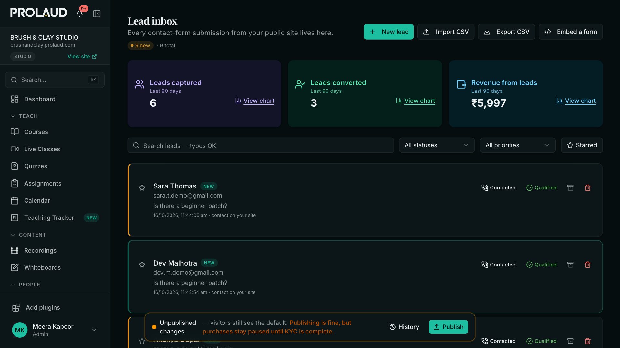
Task: Collapse the CONTENT section
Action: [x=28, y=235]
